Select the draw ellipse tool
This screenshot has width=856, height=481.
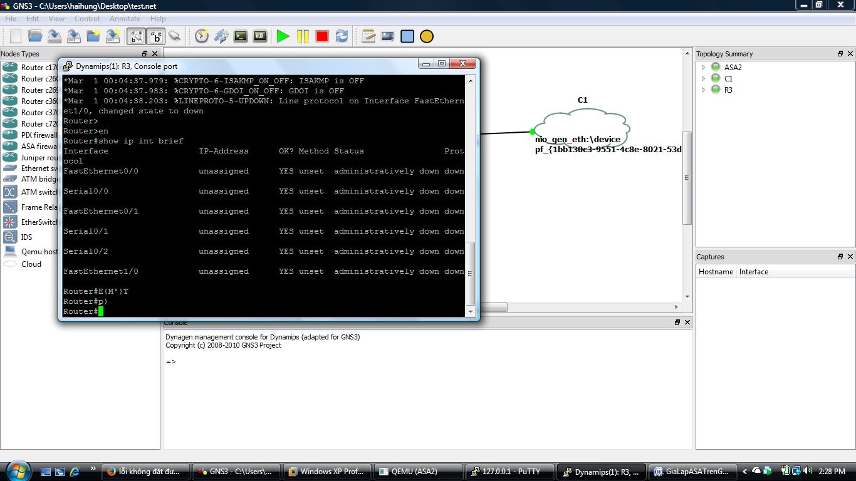point(427,36)
